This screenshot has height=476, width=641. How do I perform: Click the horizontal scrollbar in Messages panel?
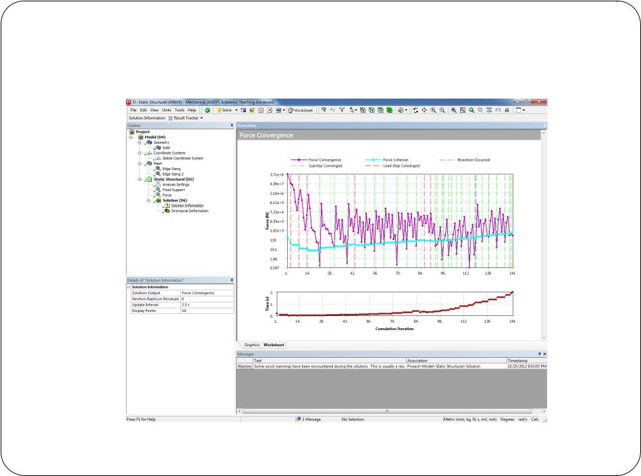(387, 411)
